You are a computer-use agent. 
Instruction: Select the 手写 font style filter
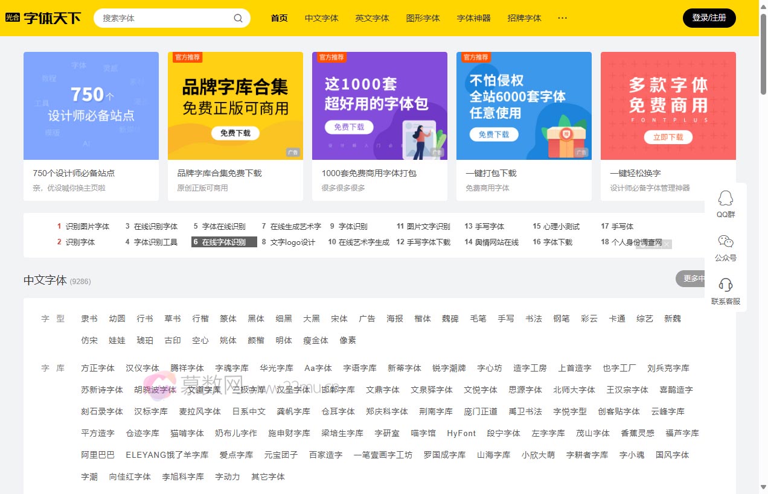tap(505, 318)
